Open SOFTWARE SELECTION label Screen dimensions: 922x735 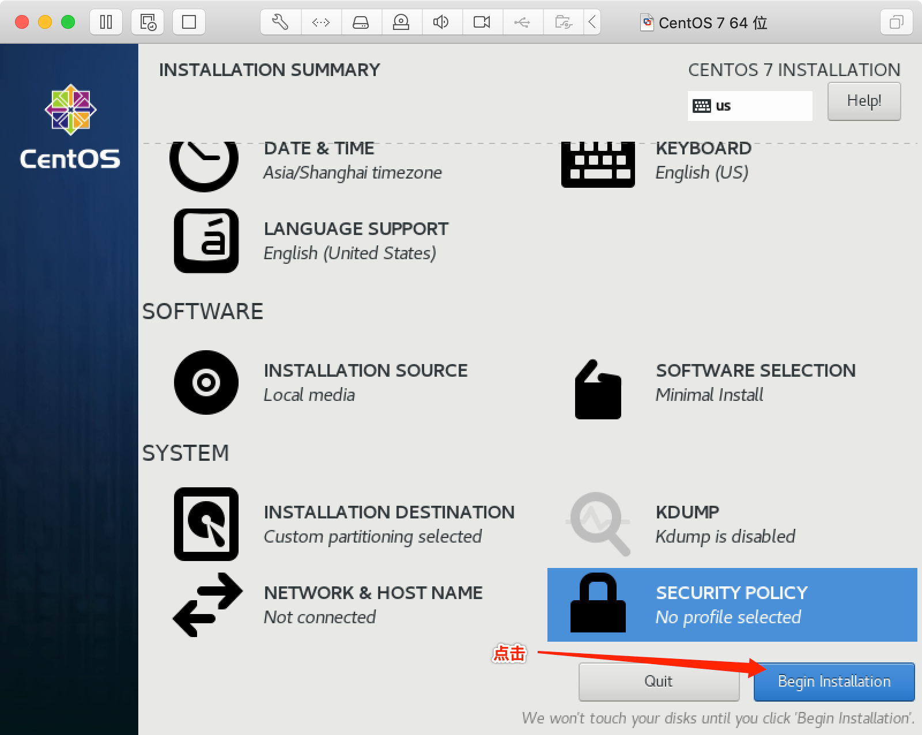[756, 370]
